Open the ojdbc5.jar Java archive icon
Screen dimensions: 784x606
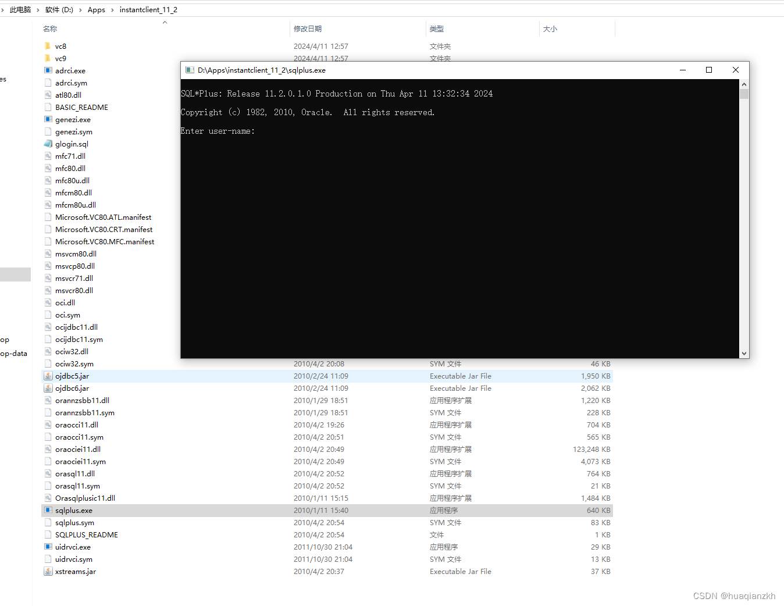tap(48, 376)
